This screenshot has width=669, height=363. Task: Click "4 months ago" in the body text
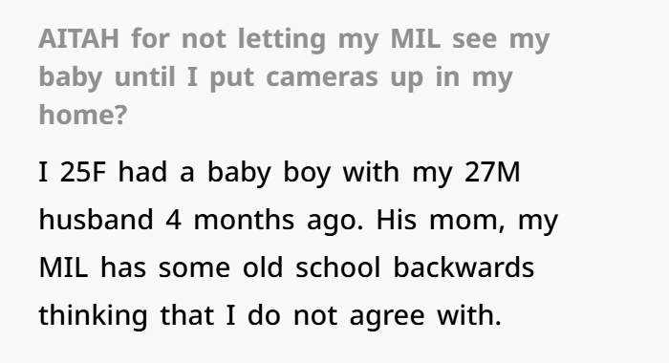(x=265, y=221)
